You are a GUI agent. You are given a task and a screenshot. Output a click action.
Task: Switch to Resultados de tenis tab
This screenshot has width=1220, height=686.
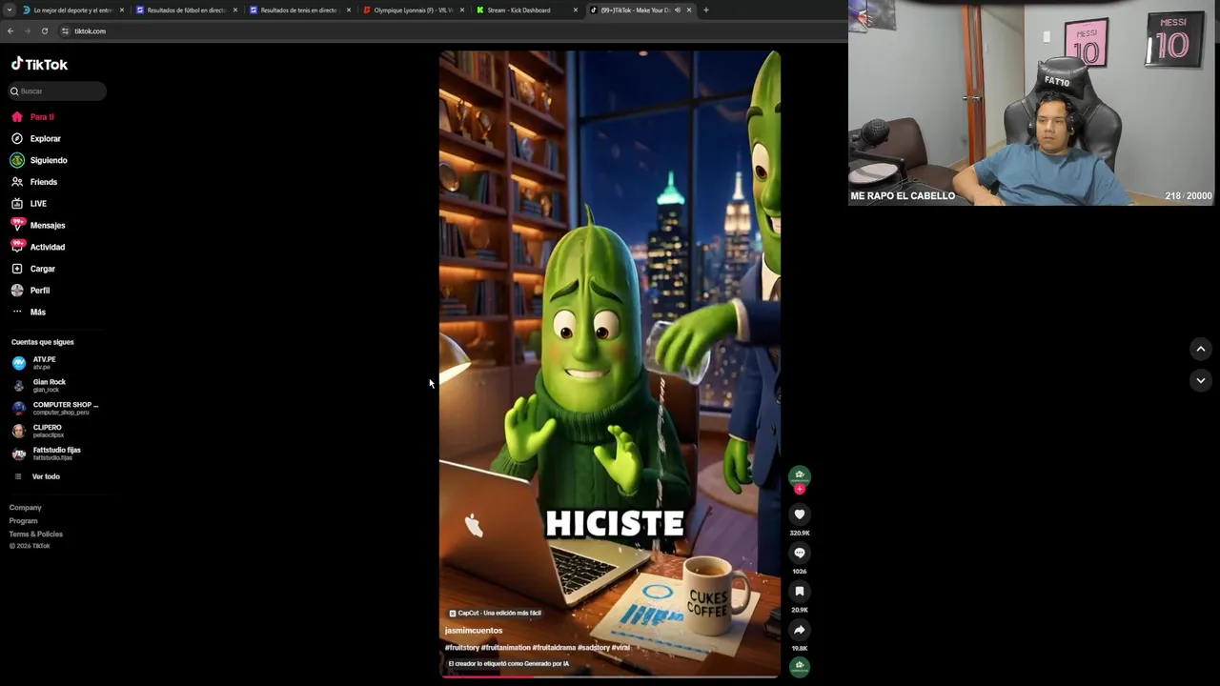(299, 10)
